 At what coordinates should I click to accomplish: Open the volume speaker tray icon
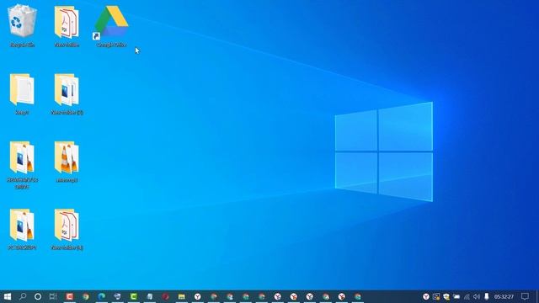pos(477,296)
